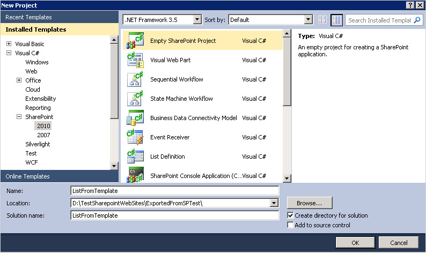Pick the Business Data Connectivity Model icon
Image resolution: width=426 pixels, height=253 pixels.
[135, 117]
